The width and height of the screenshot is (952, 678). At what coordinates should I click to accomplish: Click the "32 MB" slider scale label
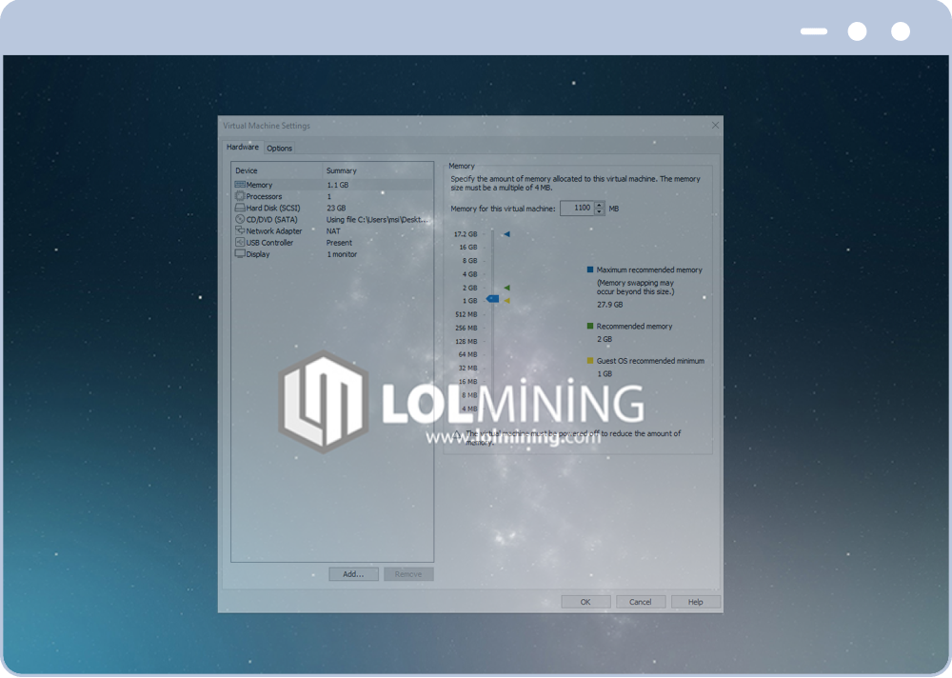(468, 369)
